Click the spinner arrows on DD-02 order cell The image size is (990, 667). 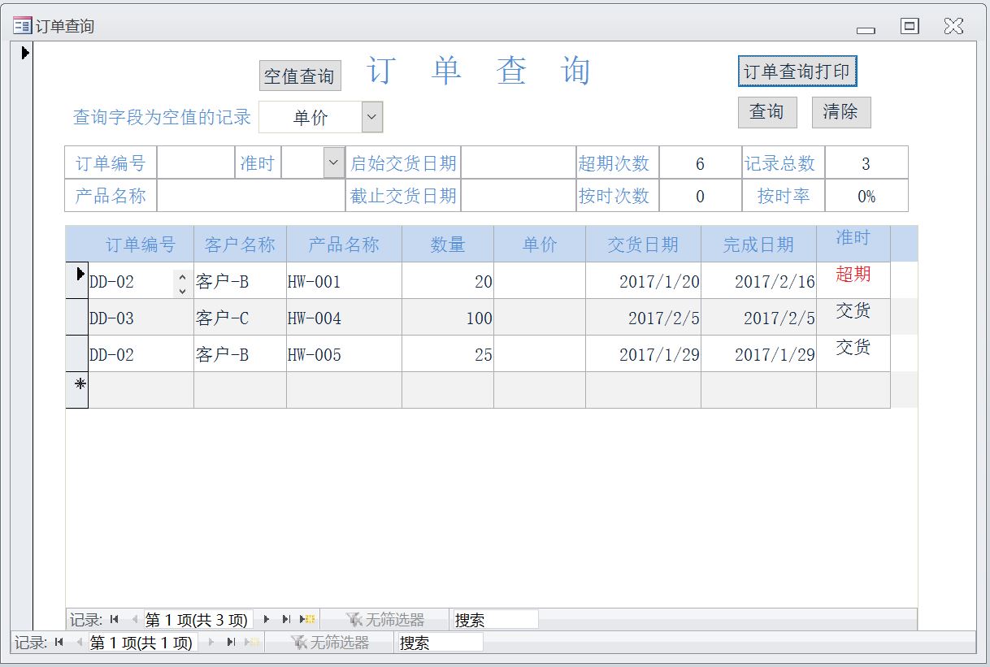pyautogui.click(x=182, y=283)
